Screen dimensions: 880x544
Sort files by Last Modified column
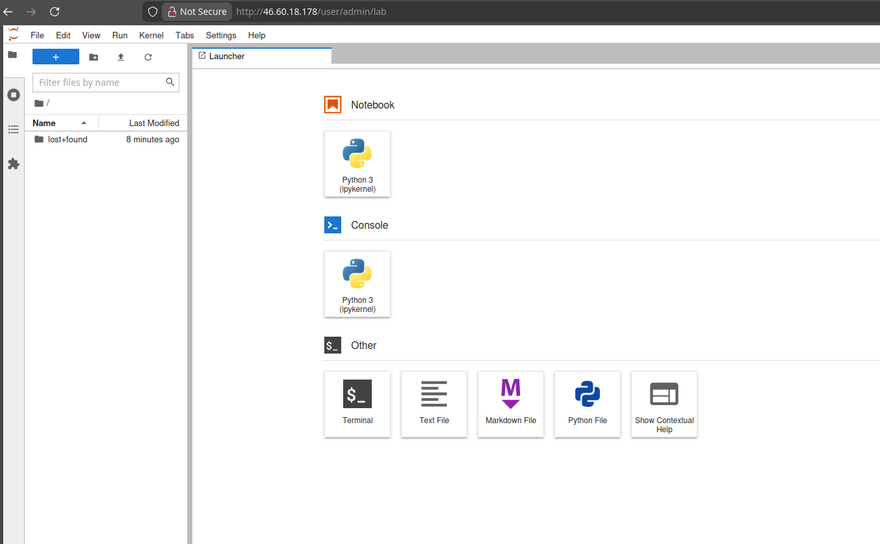[153, 123]
